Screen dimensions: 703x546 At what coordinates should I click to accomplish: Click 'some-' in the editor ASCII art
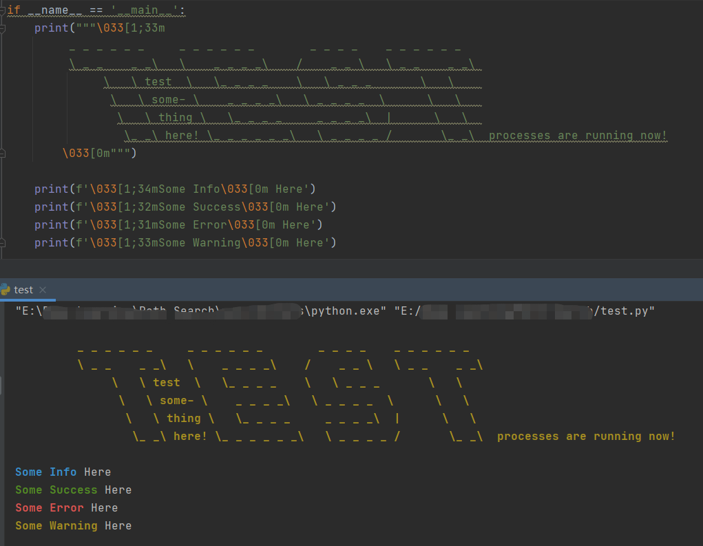coord(168,100)
